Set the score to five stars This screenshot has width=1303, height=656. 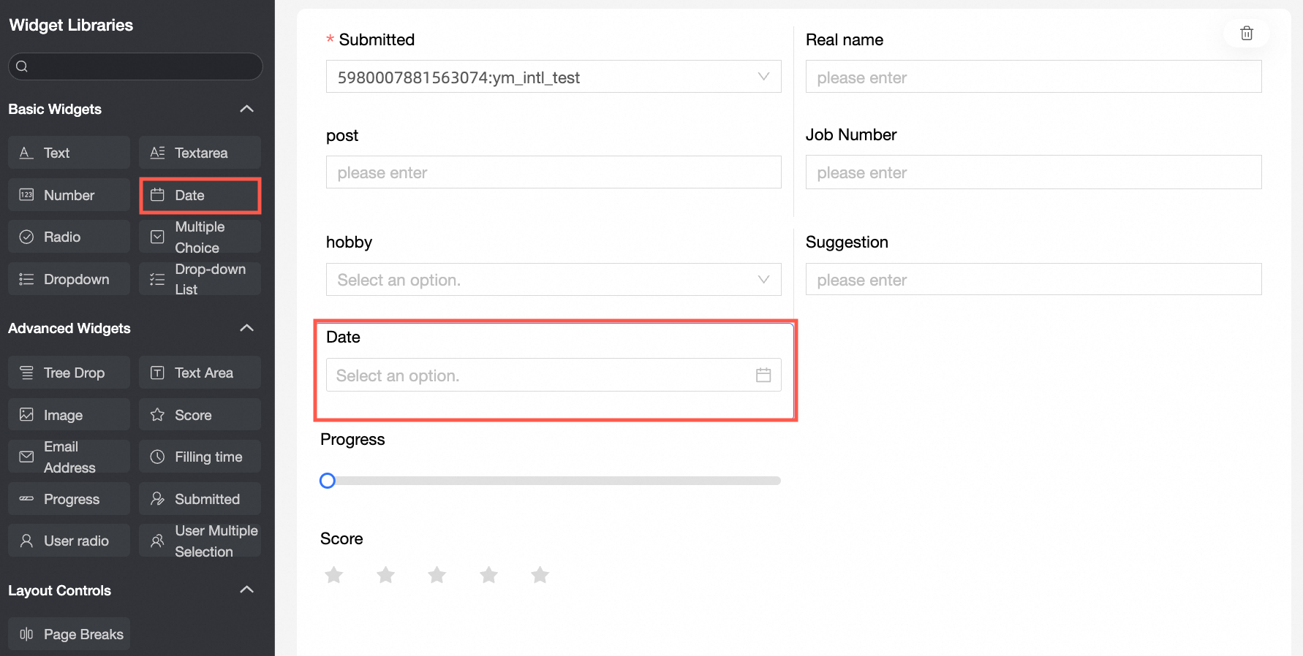pyautogui.click(x=540, y=575)
